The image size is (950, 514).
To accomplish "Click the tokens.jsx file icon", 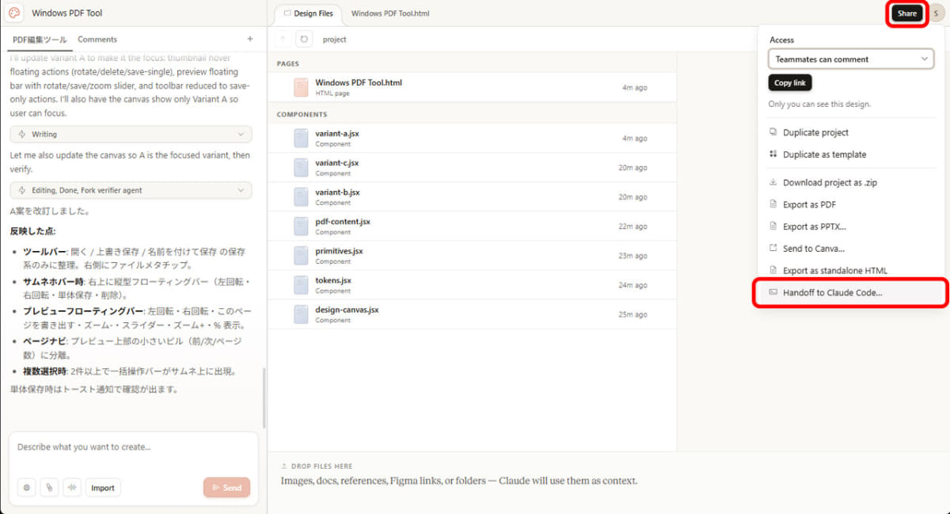I will 301,285.
